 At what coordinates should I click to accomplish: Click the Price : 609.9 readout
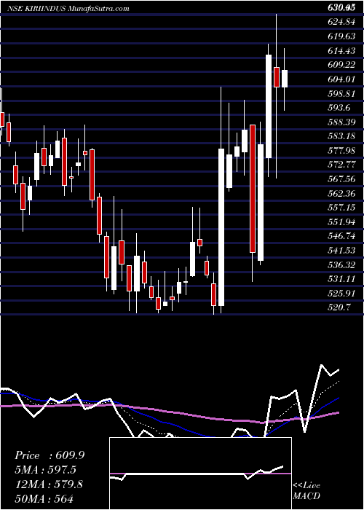point(50,455)
